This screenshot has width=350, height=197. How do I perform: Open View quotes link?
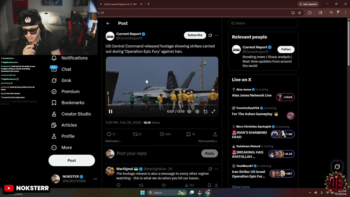[x=208, y=141]
